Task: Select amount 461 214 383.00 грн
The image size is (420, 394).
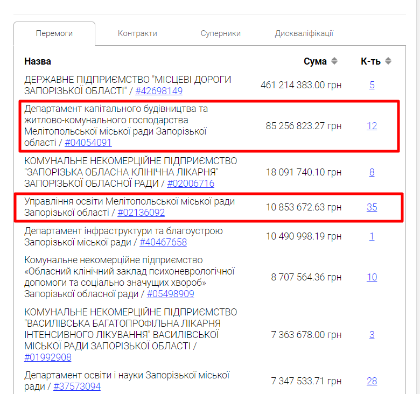Action: (x=301, y=85)
